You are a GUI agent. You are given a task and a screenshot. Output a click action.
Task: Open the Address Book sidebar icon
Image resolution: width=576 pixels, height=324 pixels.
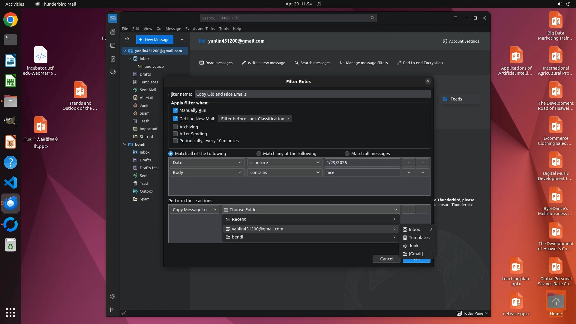[x=113, y=32]
